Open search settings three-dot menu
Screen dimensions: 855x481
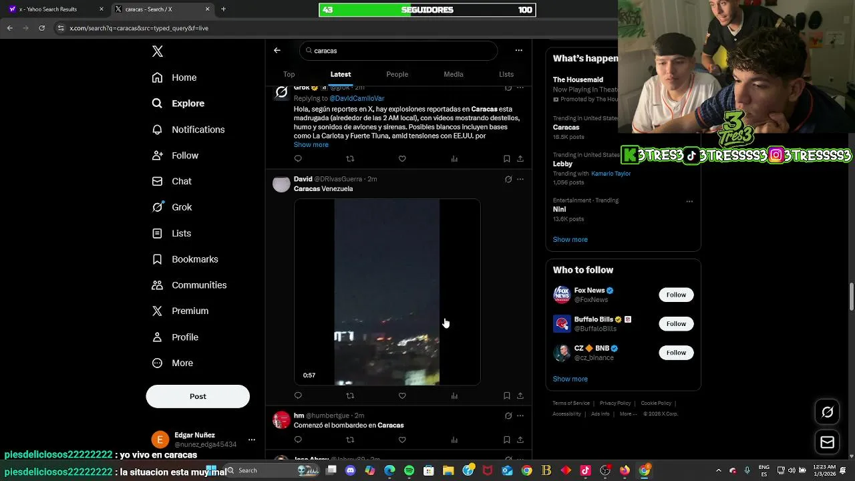[x=518, y=50]
